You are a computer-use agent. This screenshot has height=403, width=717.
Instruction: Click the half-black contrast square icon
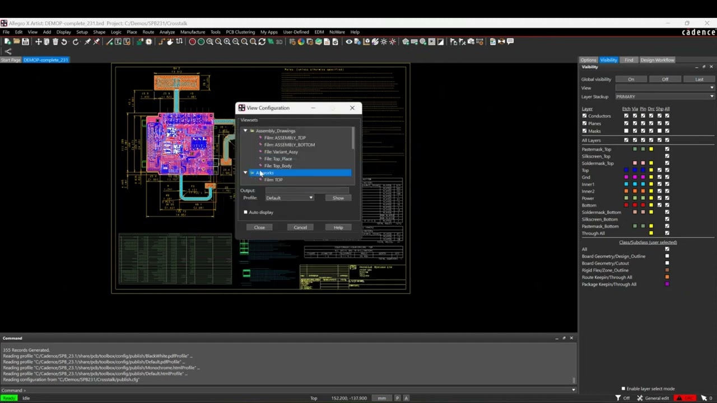pyautogui.click(x=440, y=41)
